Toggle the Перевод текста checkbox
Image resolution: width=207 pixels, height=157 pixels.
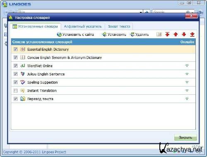pos(15,99)
